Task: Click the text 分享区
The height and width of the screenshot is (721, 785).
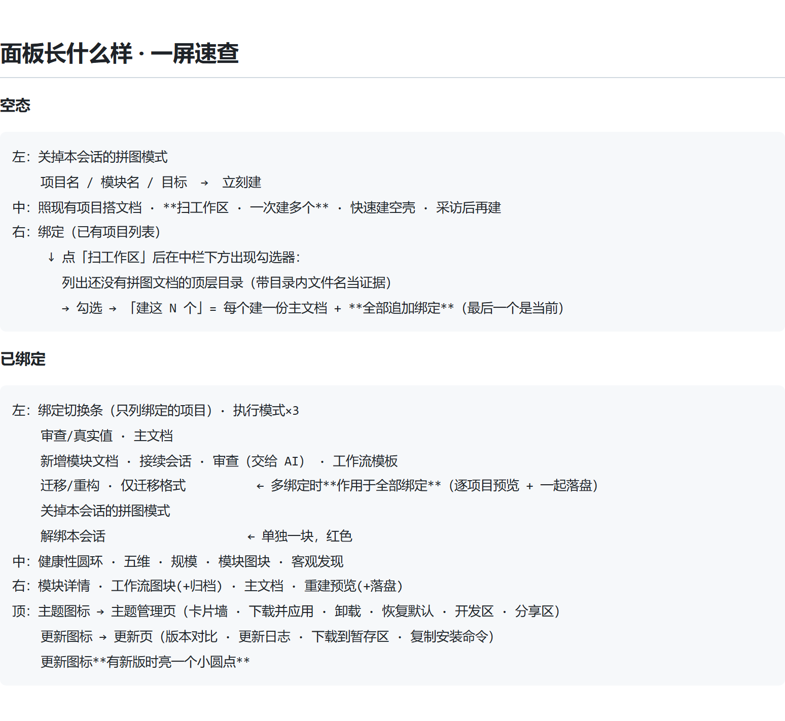Action: tap(534, 611)
